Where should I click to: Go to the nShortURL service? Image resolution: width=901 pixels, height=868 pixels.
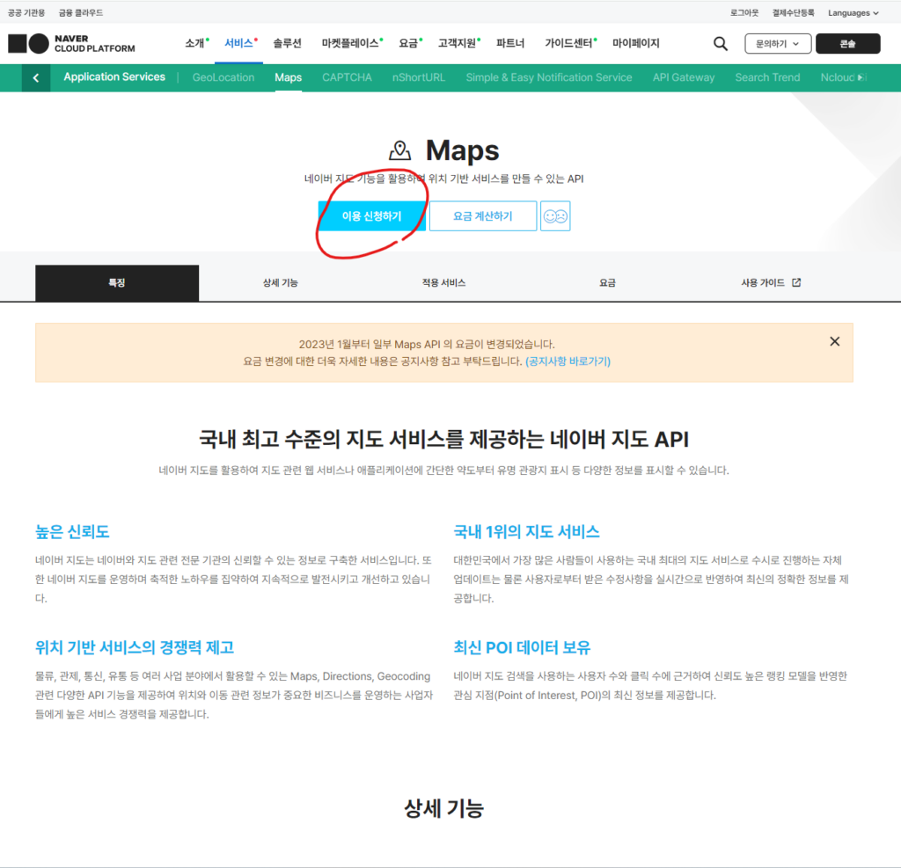pyautogui.click(x=418, y=77)
